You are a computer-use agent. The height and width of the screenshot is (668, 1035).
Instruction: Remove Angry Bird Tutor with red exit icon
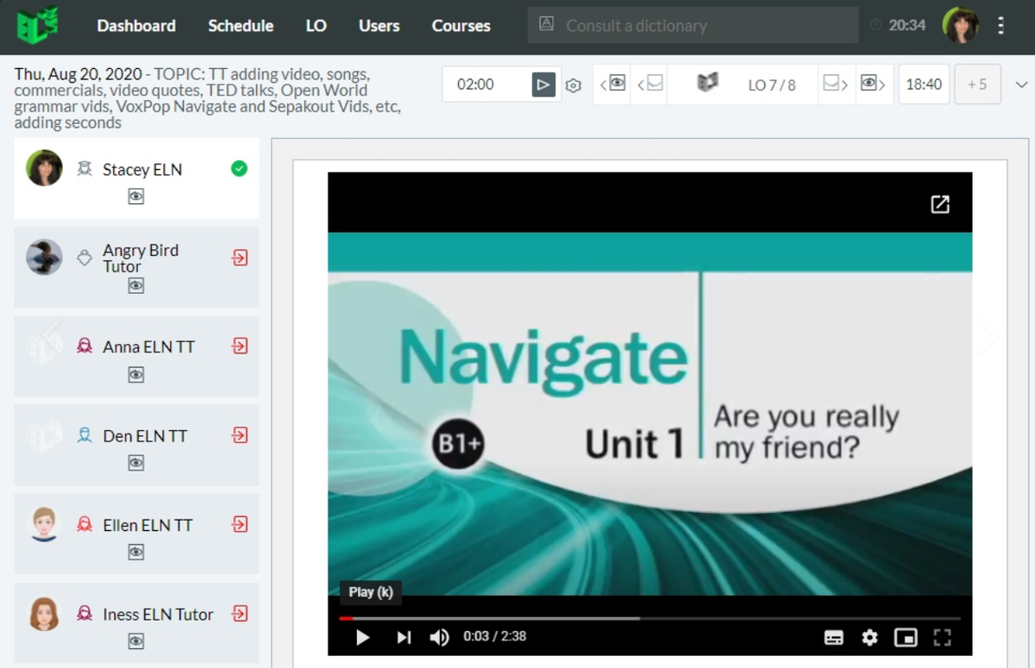[240, 258]
